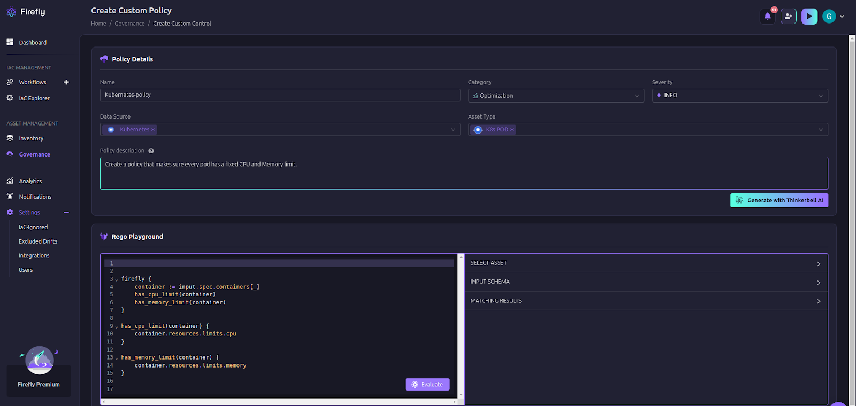Click Generate with Thinkerbell AI button

tap(779, 200)
